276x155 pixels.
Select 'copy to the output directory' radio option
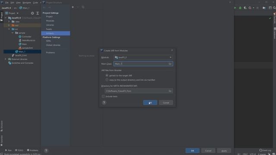pyautogui.click(x=107, y=80)
